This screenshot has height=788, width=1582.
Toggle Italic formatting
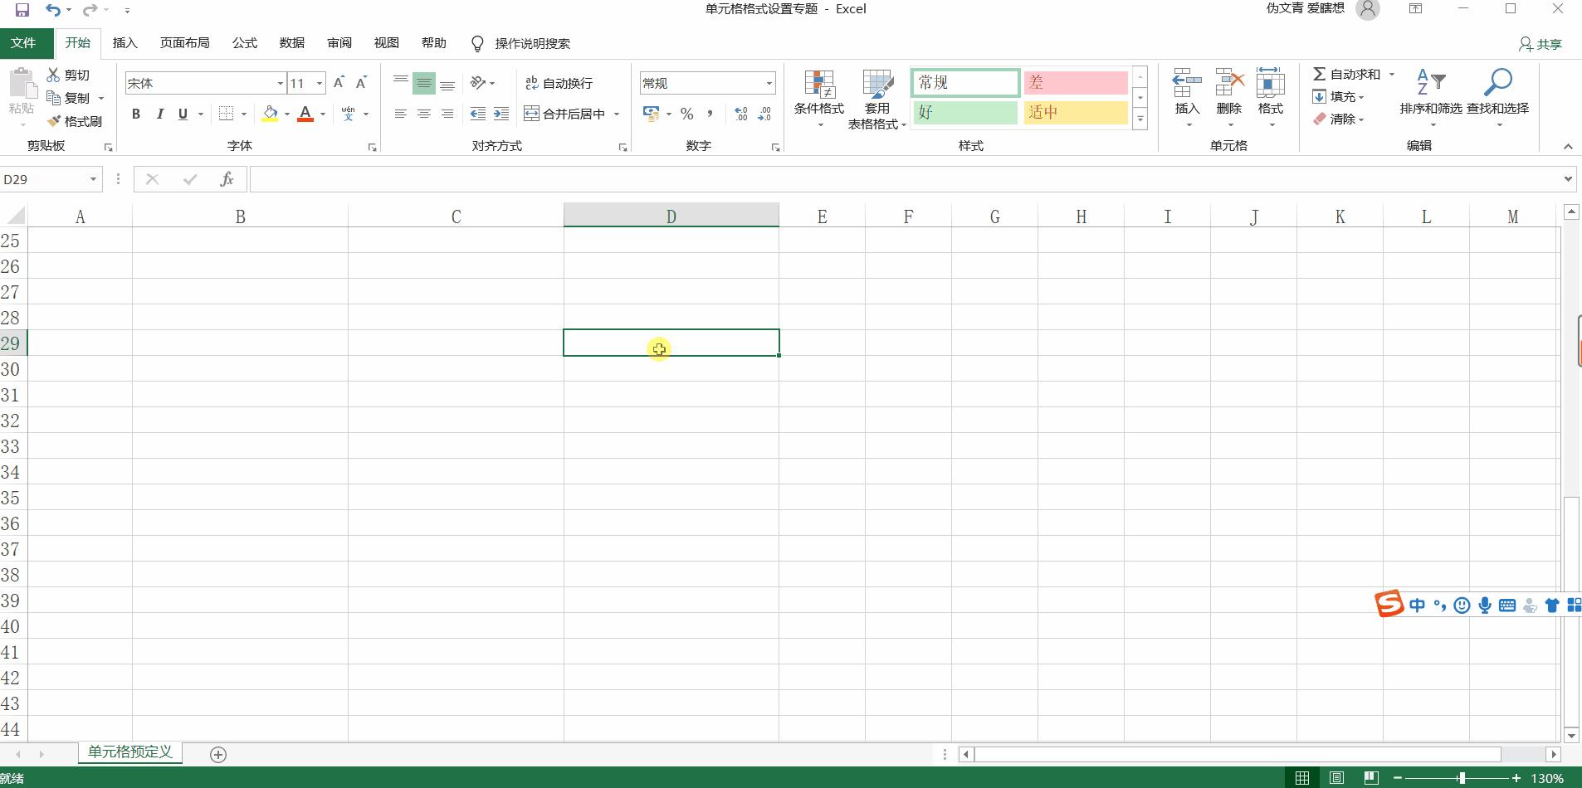pos(159,114)
